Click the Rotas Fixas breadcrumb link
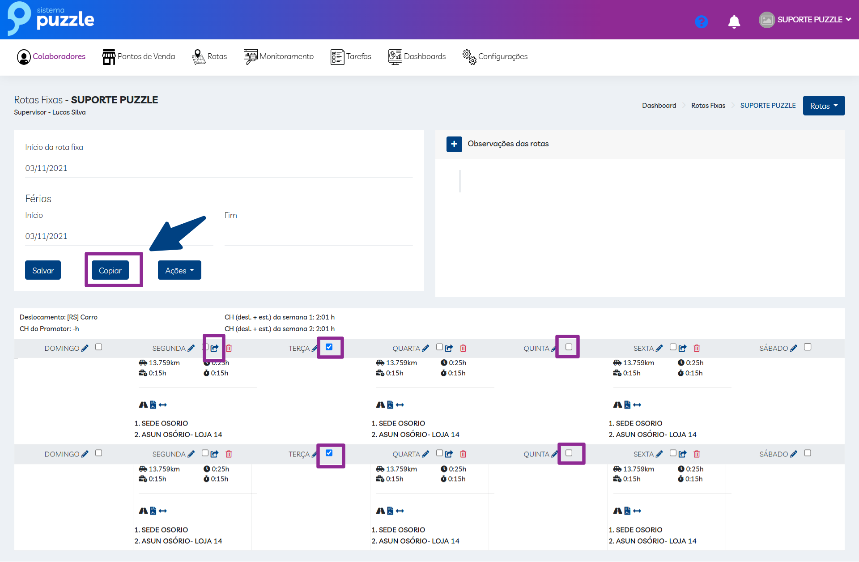This screenshot has height=562, width=859. pos(708,106)
